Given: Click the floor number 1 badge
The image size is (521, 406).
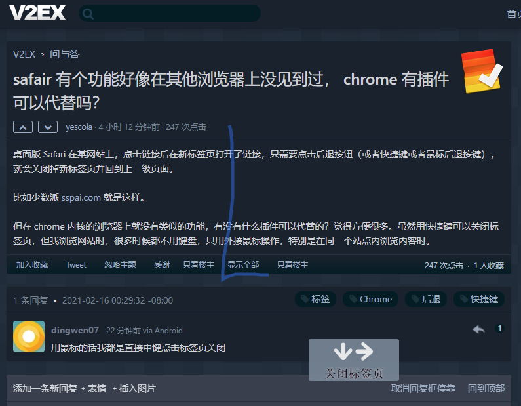Looking at the screenshot, I should [499, 329].
